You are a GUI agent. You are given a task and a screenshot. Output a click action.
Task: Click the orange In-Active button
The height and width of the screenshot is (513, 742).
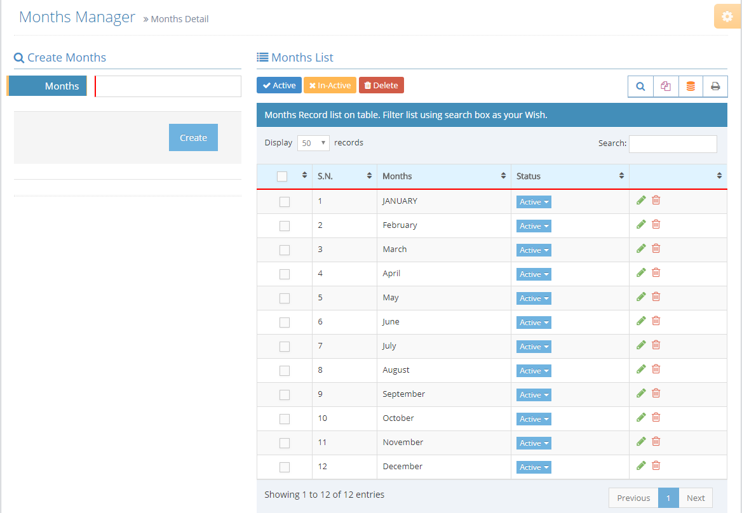point(330,85)
